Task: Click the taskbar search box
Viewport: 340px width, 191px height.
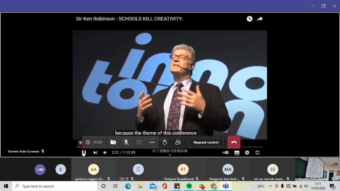Action: point(55,186)
